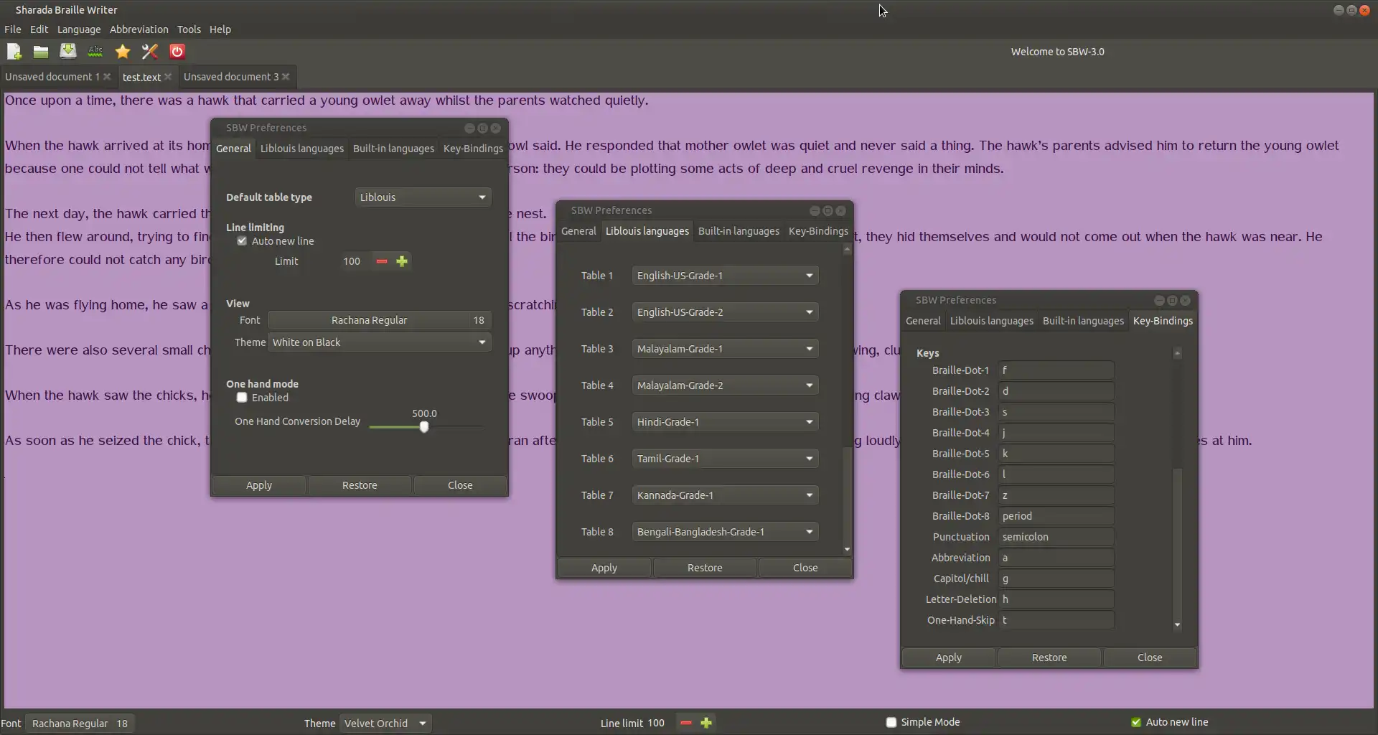Click the star bookmark toolbar icon

[123, 52]
